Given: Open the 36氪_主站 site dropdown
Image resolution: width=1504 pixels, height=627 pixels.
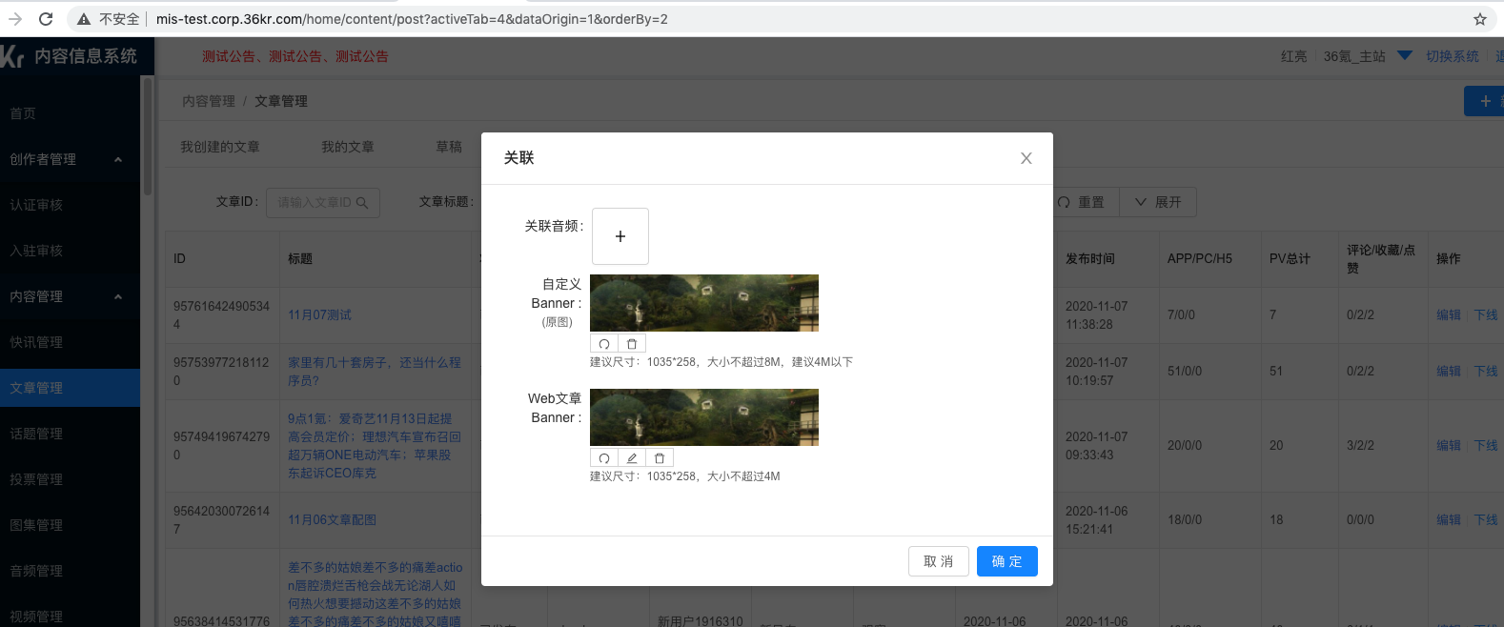Looking at the screenshot, I should click(1404, 56).
